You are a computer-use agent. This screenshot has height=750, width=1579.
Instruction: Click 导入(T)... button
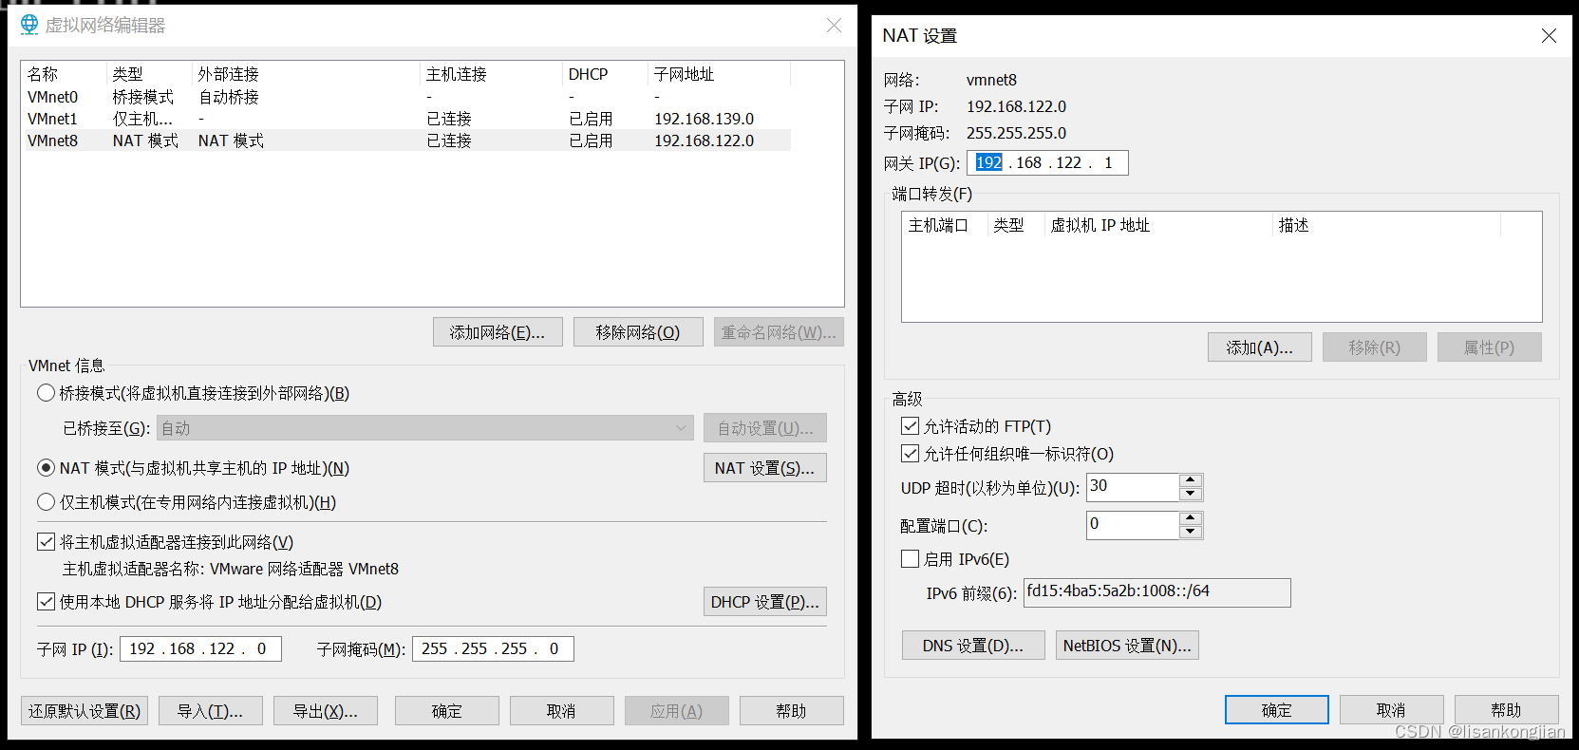(211, 711)
